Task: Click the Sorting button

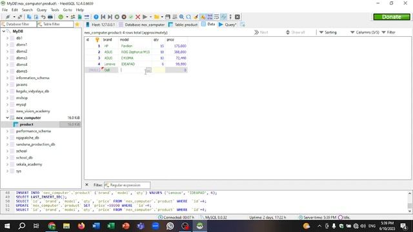Action: pos(328,32)
